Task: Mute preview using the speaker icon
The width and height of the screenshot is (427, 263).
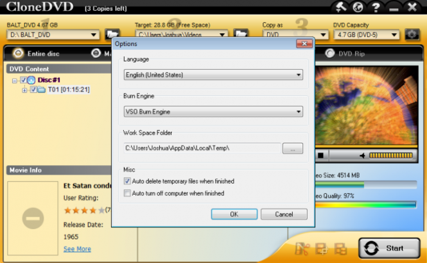Action: tap(362, 155)
